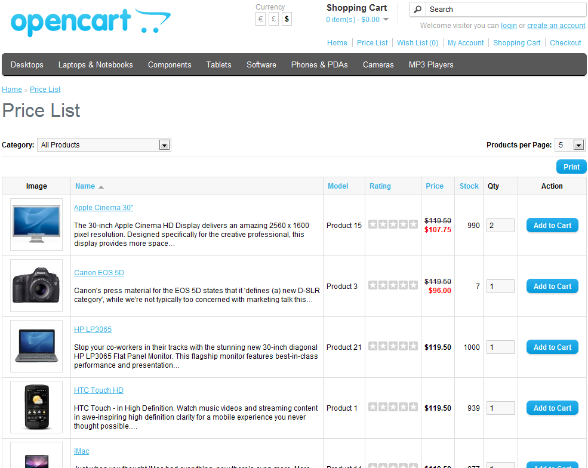Viewport: 588px width, 468px height.
Task: Click the HP LP3065 laptop thumbnail
Action: click(36, 346)
